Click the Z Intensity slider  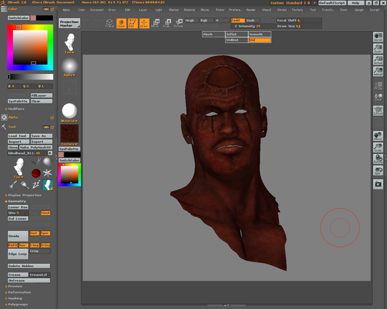click(251, 26)
